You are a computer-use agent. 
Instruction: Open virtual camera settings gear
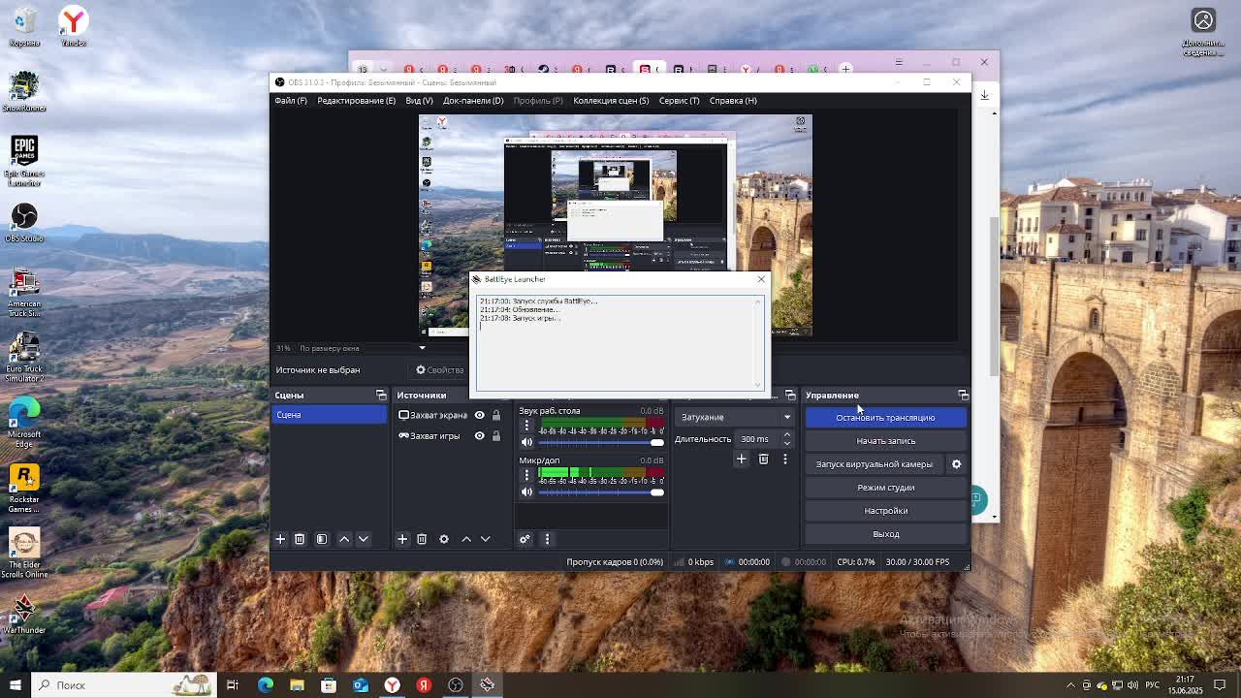956,464
